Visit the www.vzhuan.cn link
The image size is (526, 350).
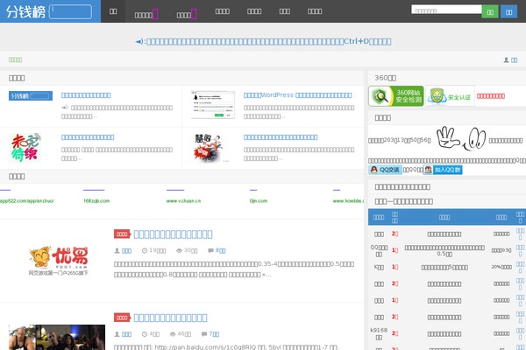[x=183, y=201]
